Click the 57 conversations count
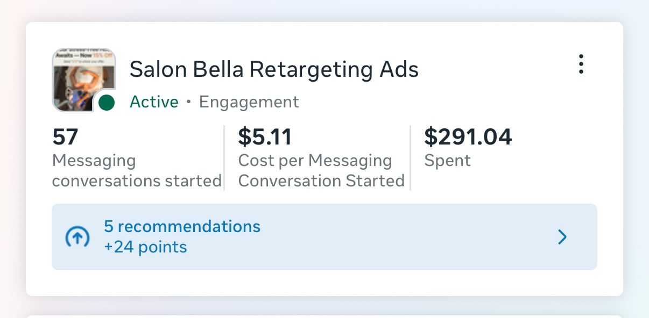The width and height of the screenshot is (649, 318). click(x=66, y=137)
